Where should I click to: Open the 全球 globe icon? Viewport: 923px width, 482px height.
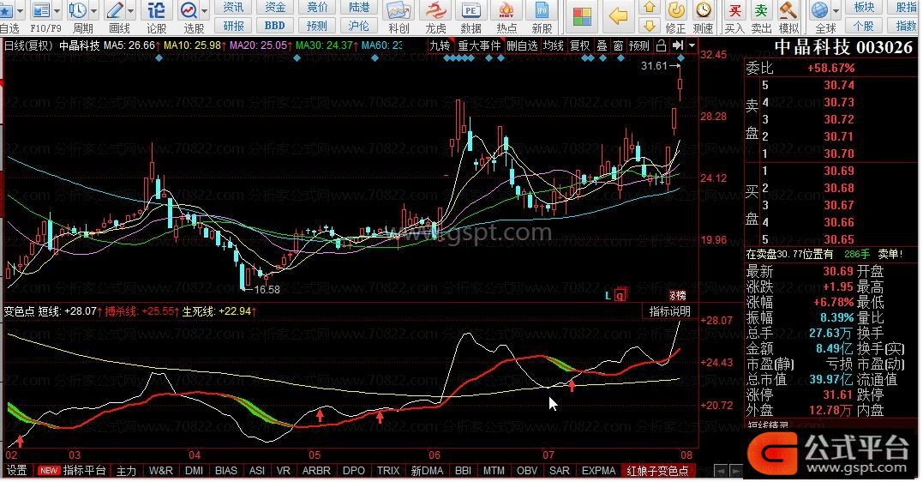(x=819, y=10)
